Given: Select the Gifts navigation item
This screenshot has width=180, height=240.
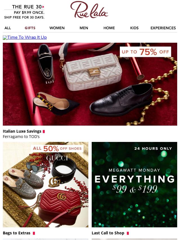Looking at the screenshot, I should coord(30,28).
